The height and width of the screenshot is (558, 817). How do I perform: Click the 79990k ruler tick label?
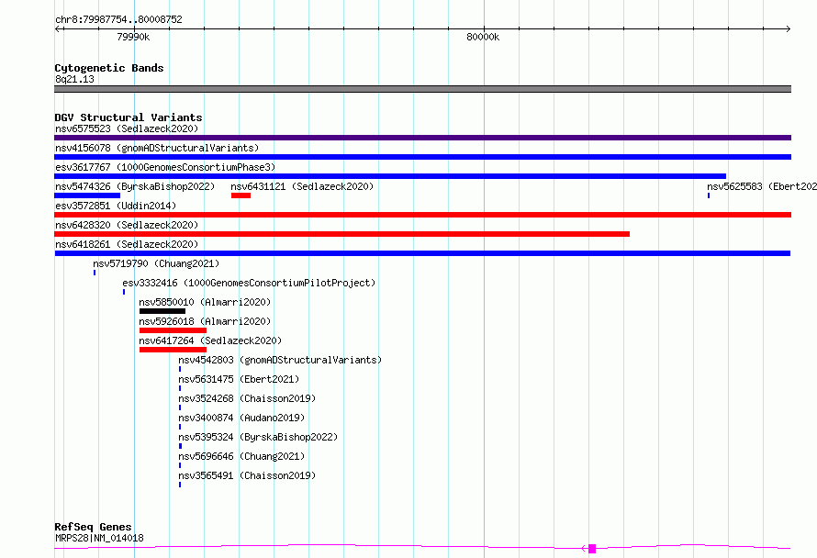(x=133, y=37)
